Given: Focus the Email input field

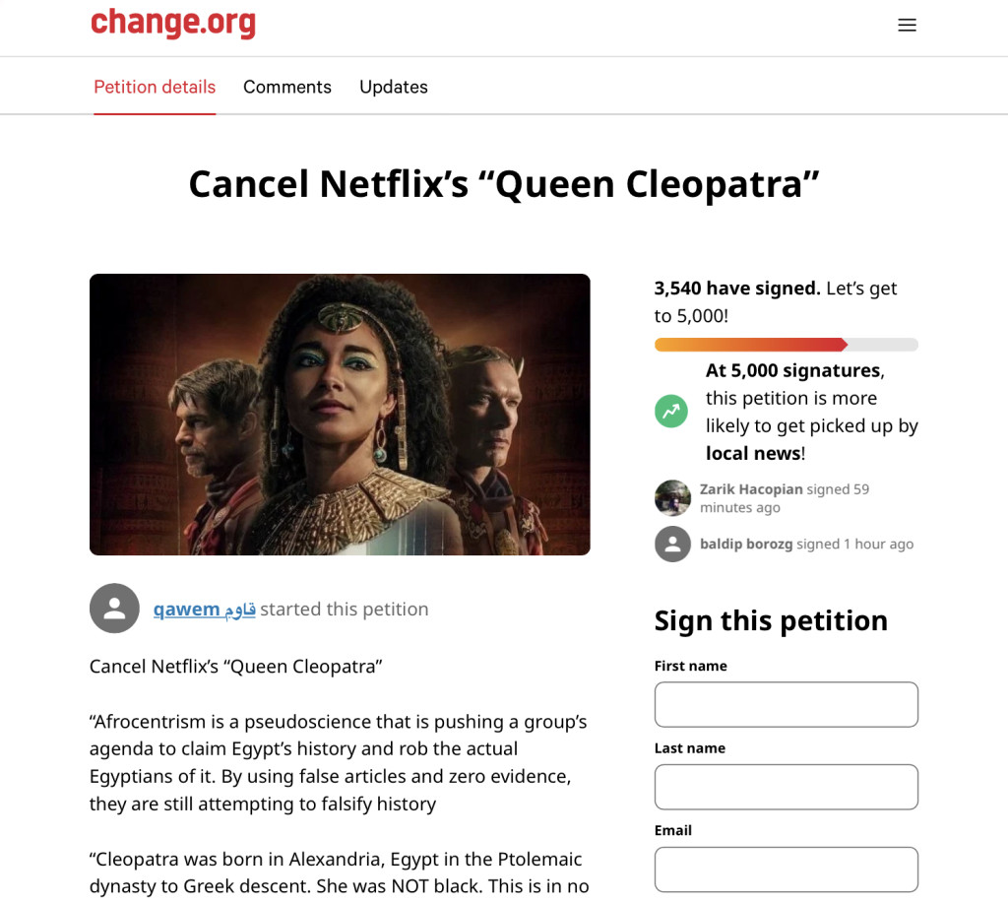Looking at the screenshot, I should [786, 870].
